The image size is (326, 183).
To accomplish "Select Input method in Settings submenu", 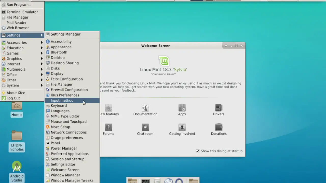I will [x=72, y=100].
